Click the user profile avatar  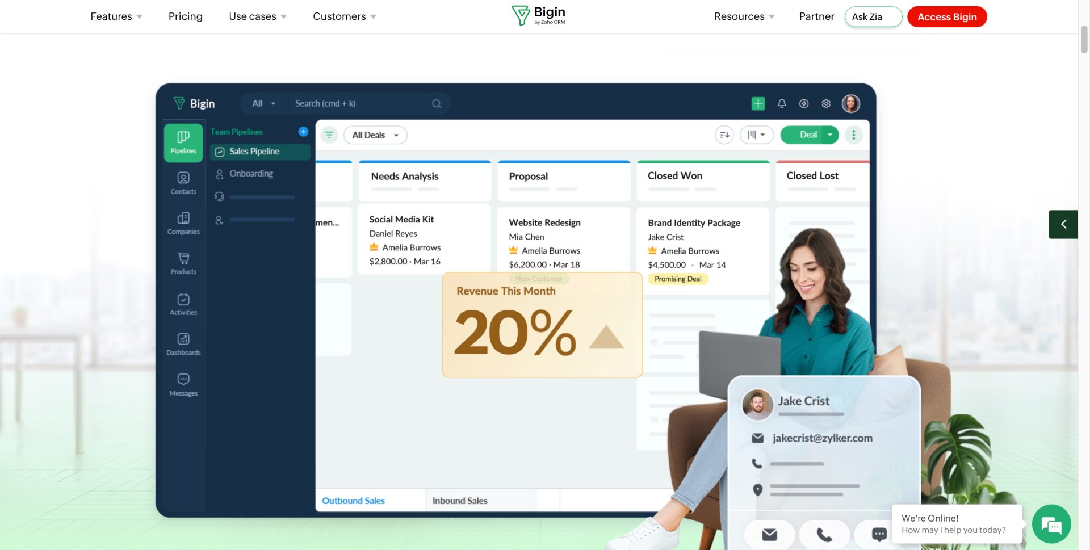(851, 103)
